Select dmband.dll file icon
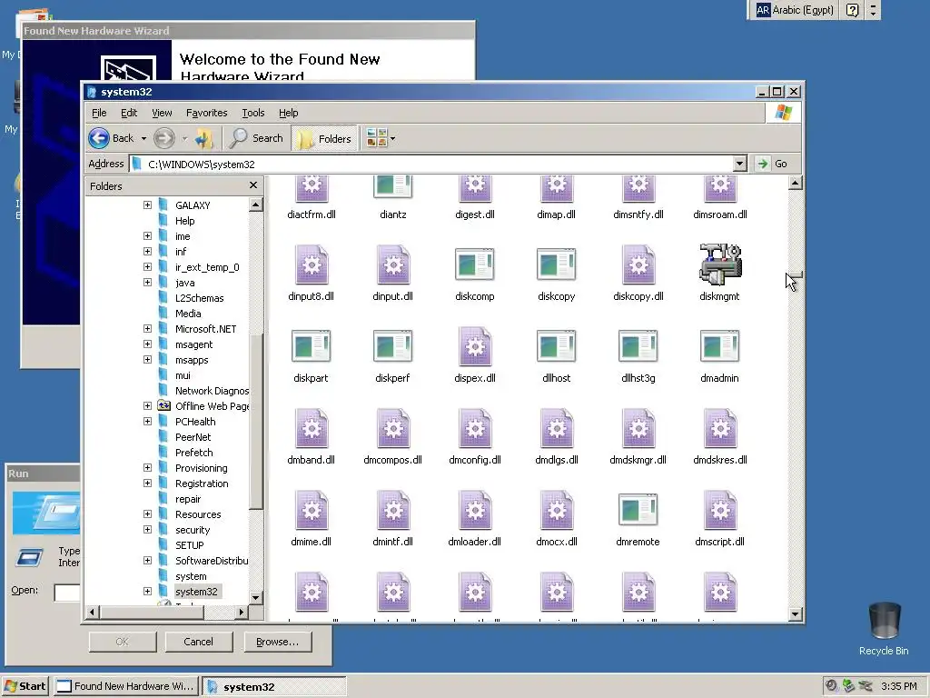 coord(311,428)
